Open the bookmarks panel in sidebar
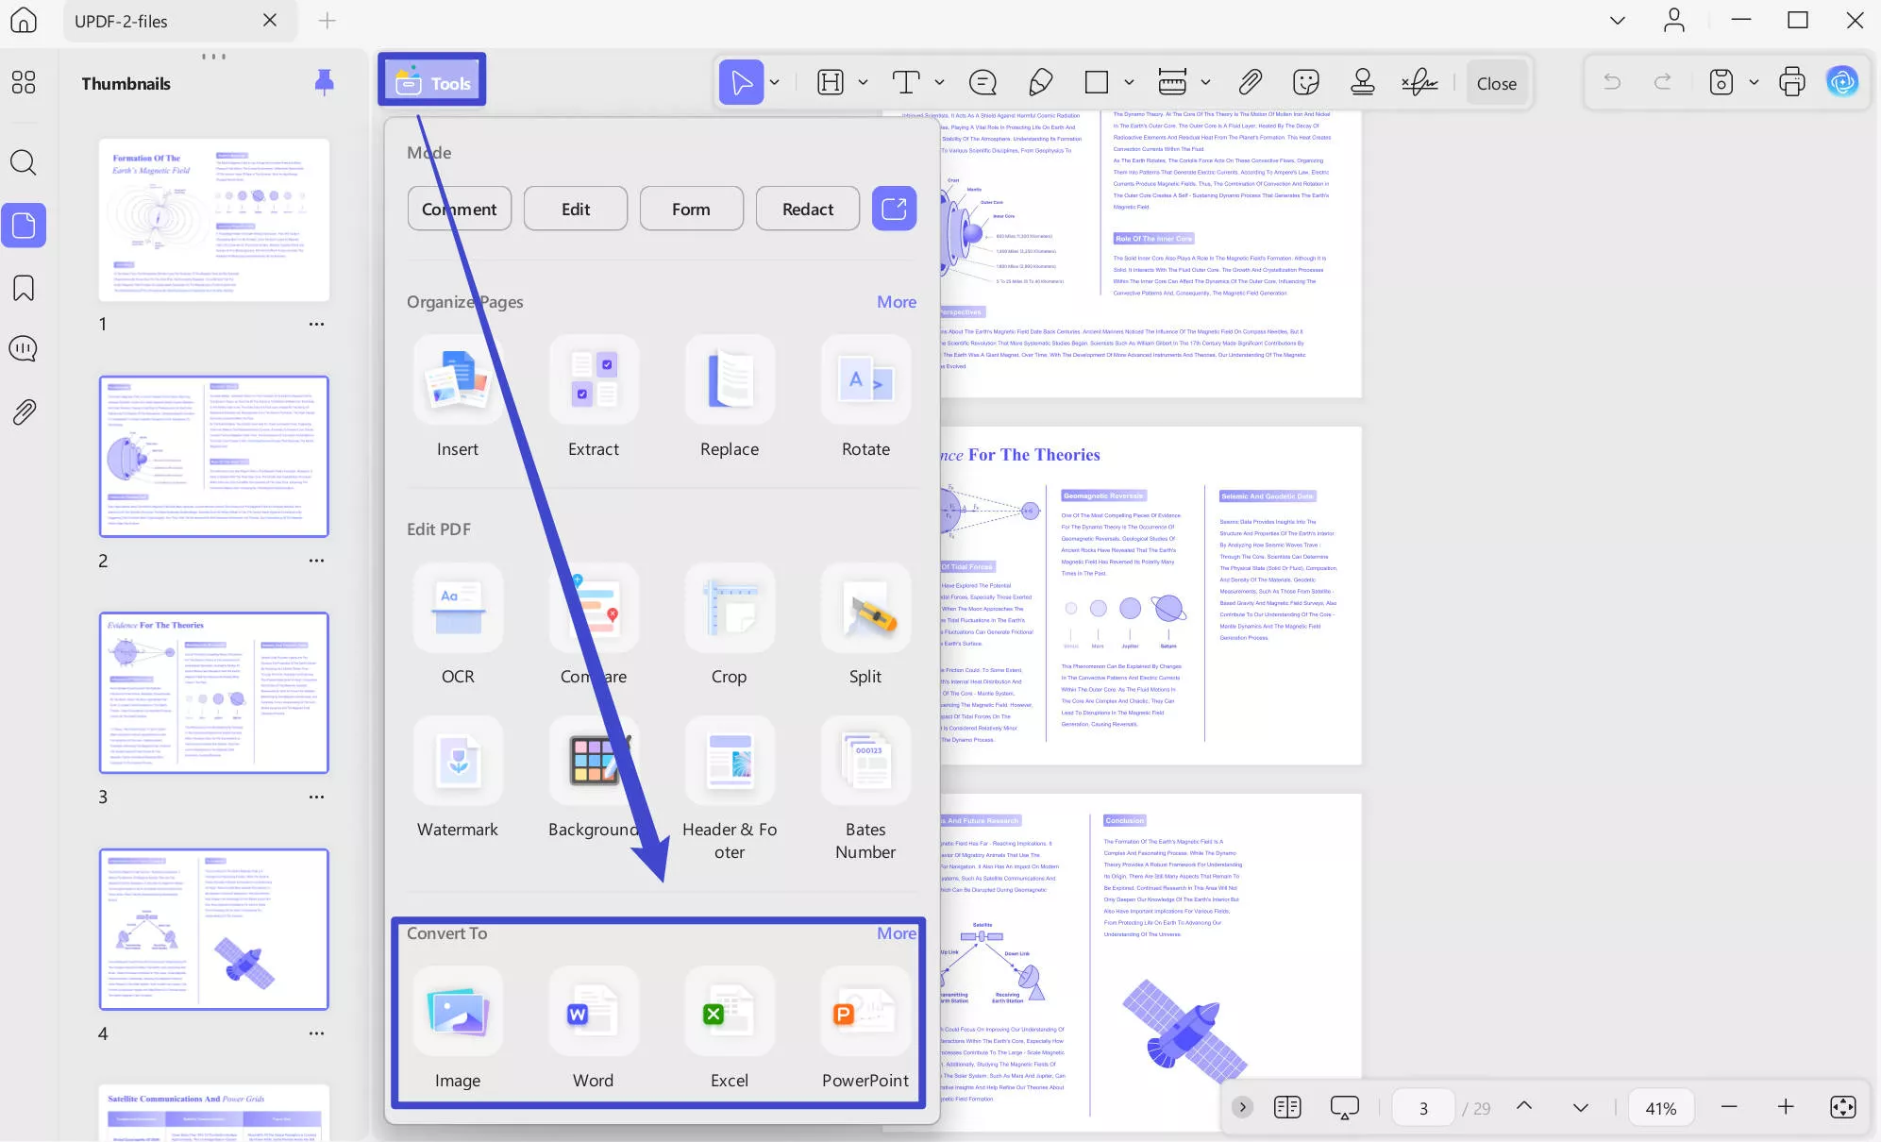Viewport: 1881px width, 1142px height. [x=24, y=288]
